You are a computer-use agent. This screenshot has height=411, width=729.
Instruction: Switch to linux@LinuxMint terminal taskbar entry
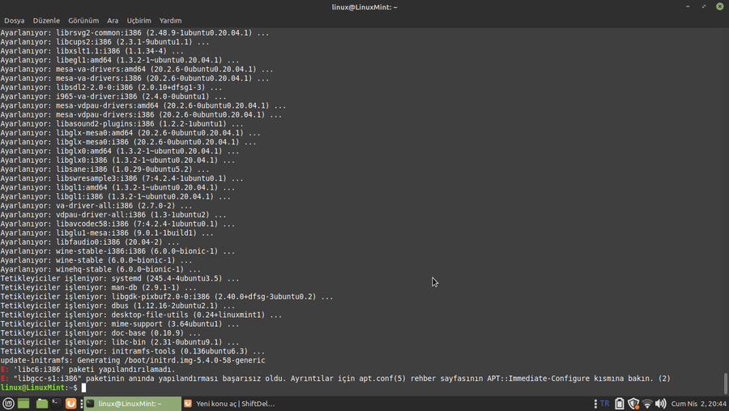(133, 404)
